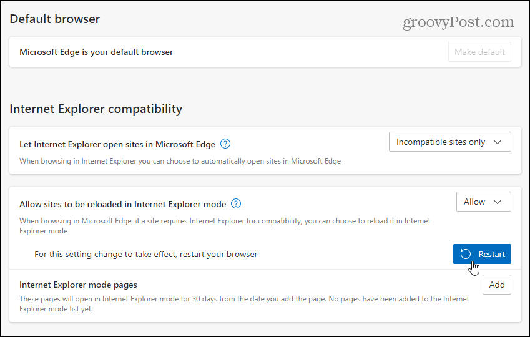
Task: Add an Internet Explorer mode page
Action: point(496,285)
